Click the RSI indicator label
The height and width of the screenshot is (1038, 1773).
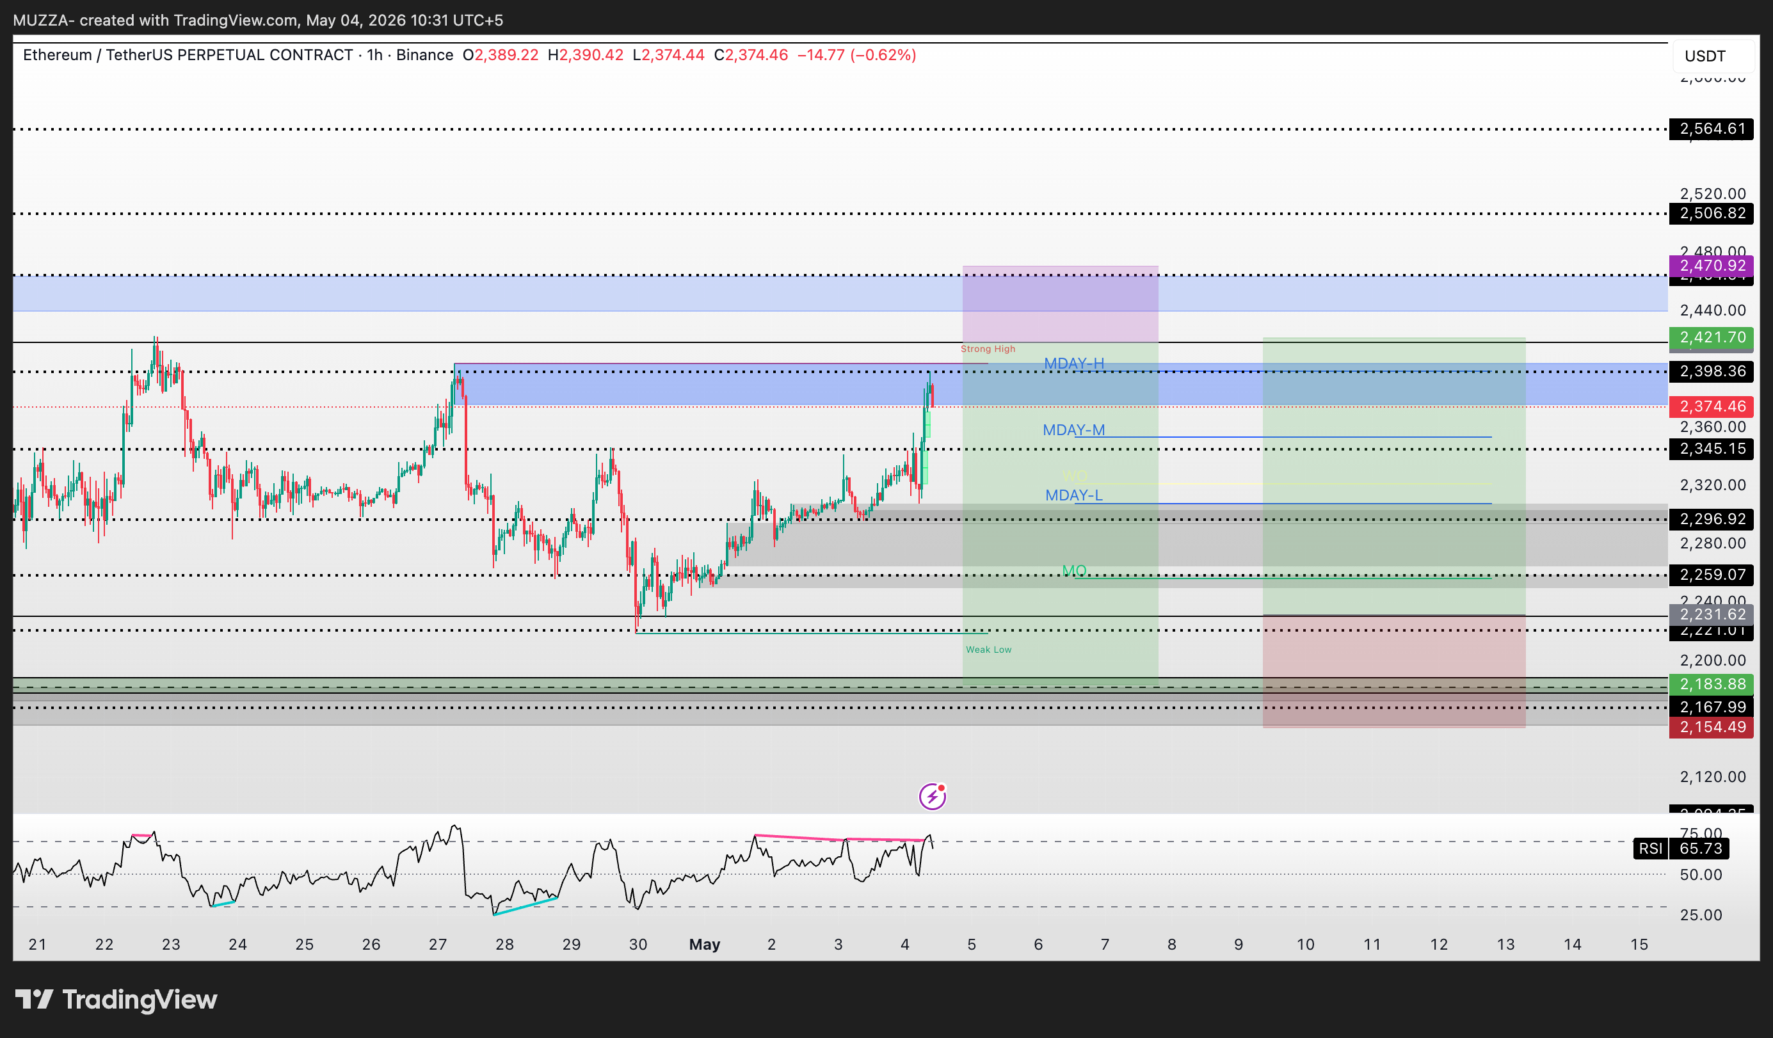click(1651, 849)
